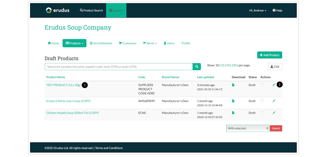
Task: Click Draft status for TEST PRODUCT
Action: coord(252,85)
